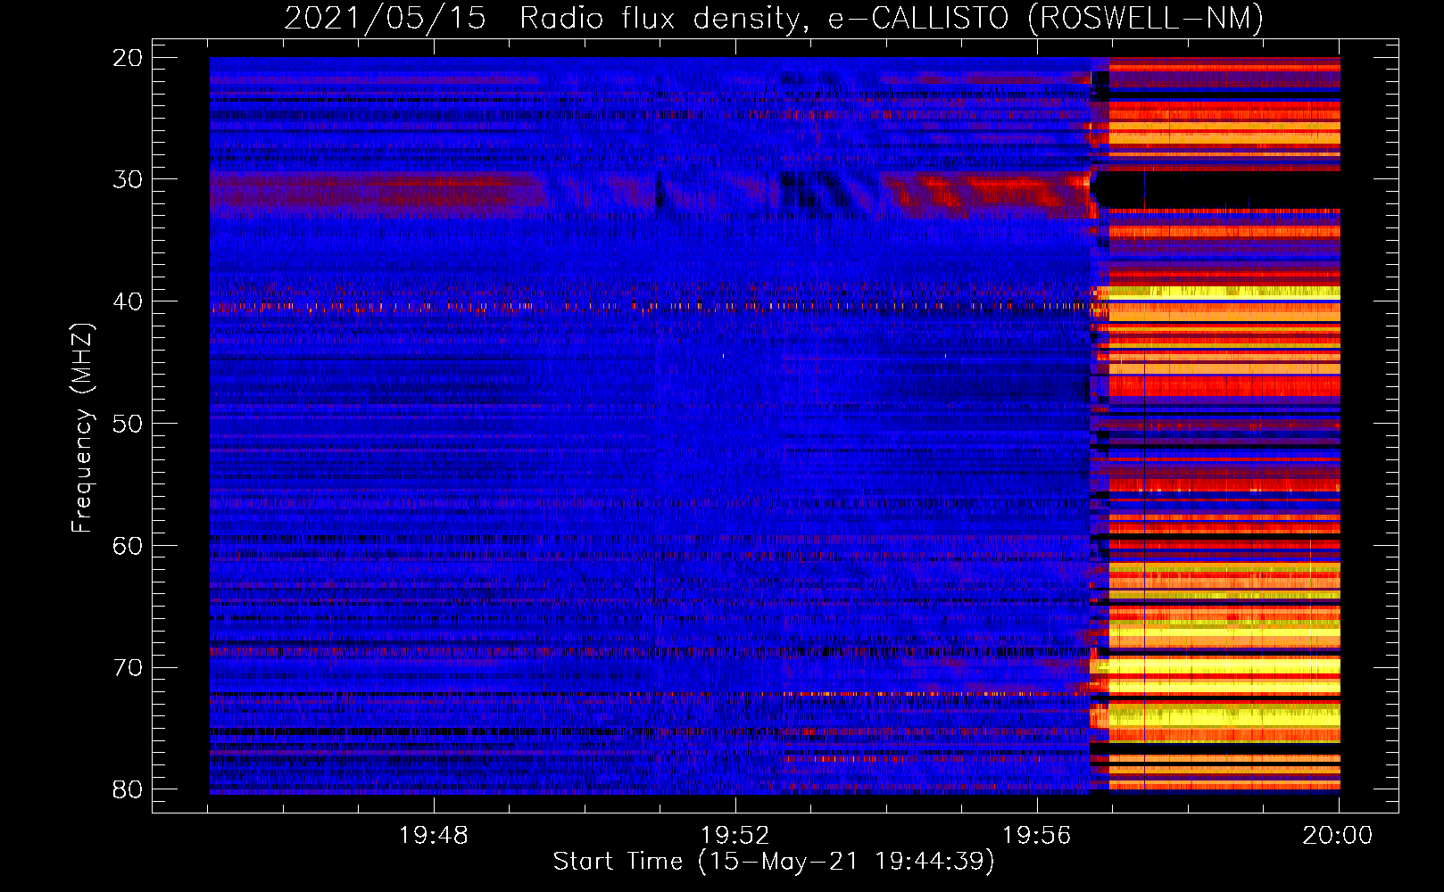Viewport: 1444px width, 892px height.
Task: Click the 19:56 time tick label
Action: pyautogui.click(x=1037, y=836)
